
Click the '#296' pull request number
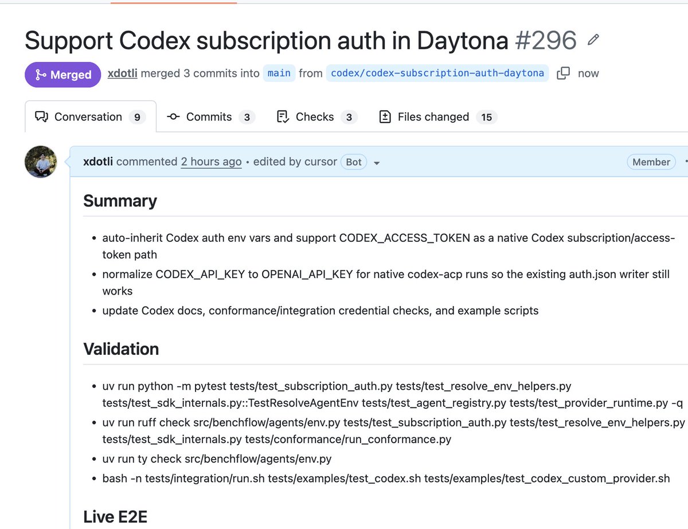tap(545, 40)
